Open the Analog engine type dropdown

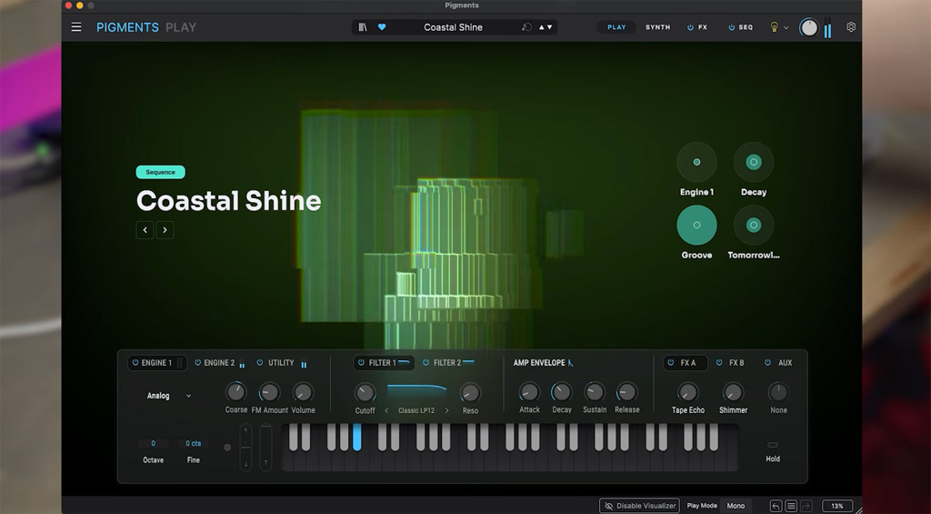[x=168, y=396]
